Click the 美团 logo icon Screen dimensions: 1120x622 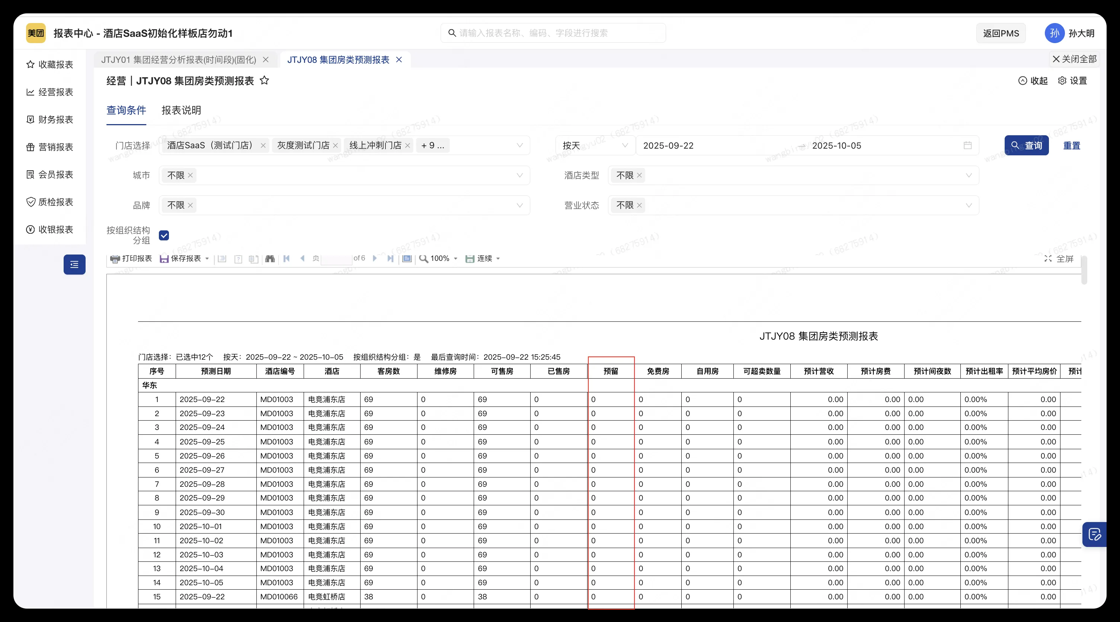pos(36,33)
